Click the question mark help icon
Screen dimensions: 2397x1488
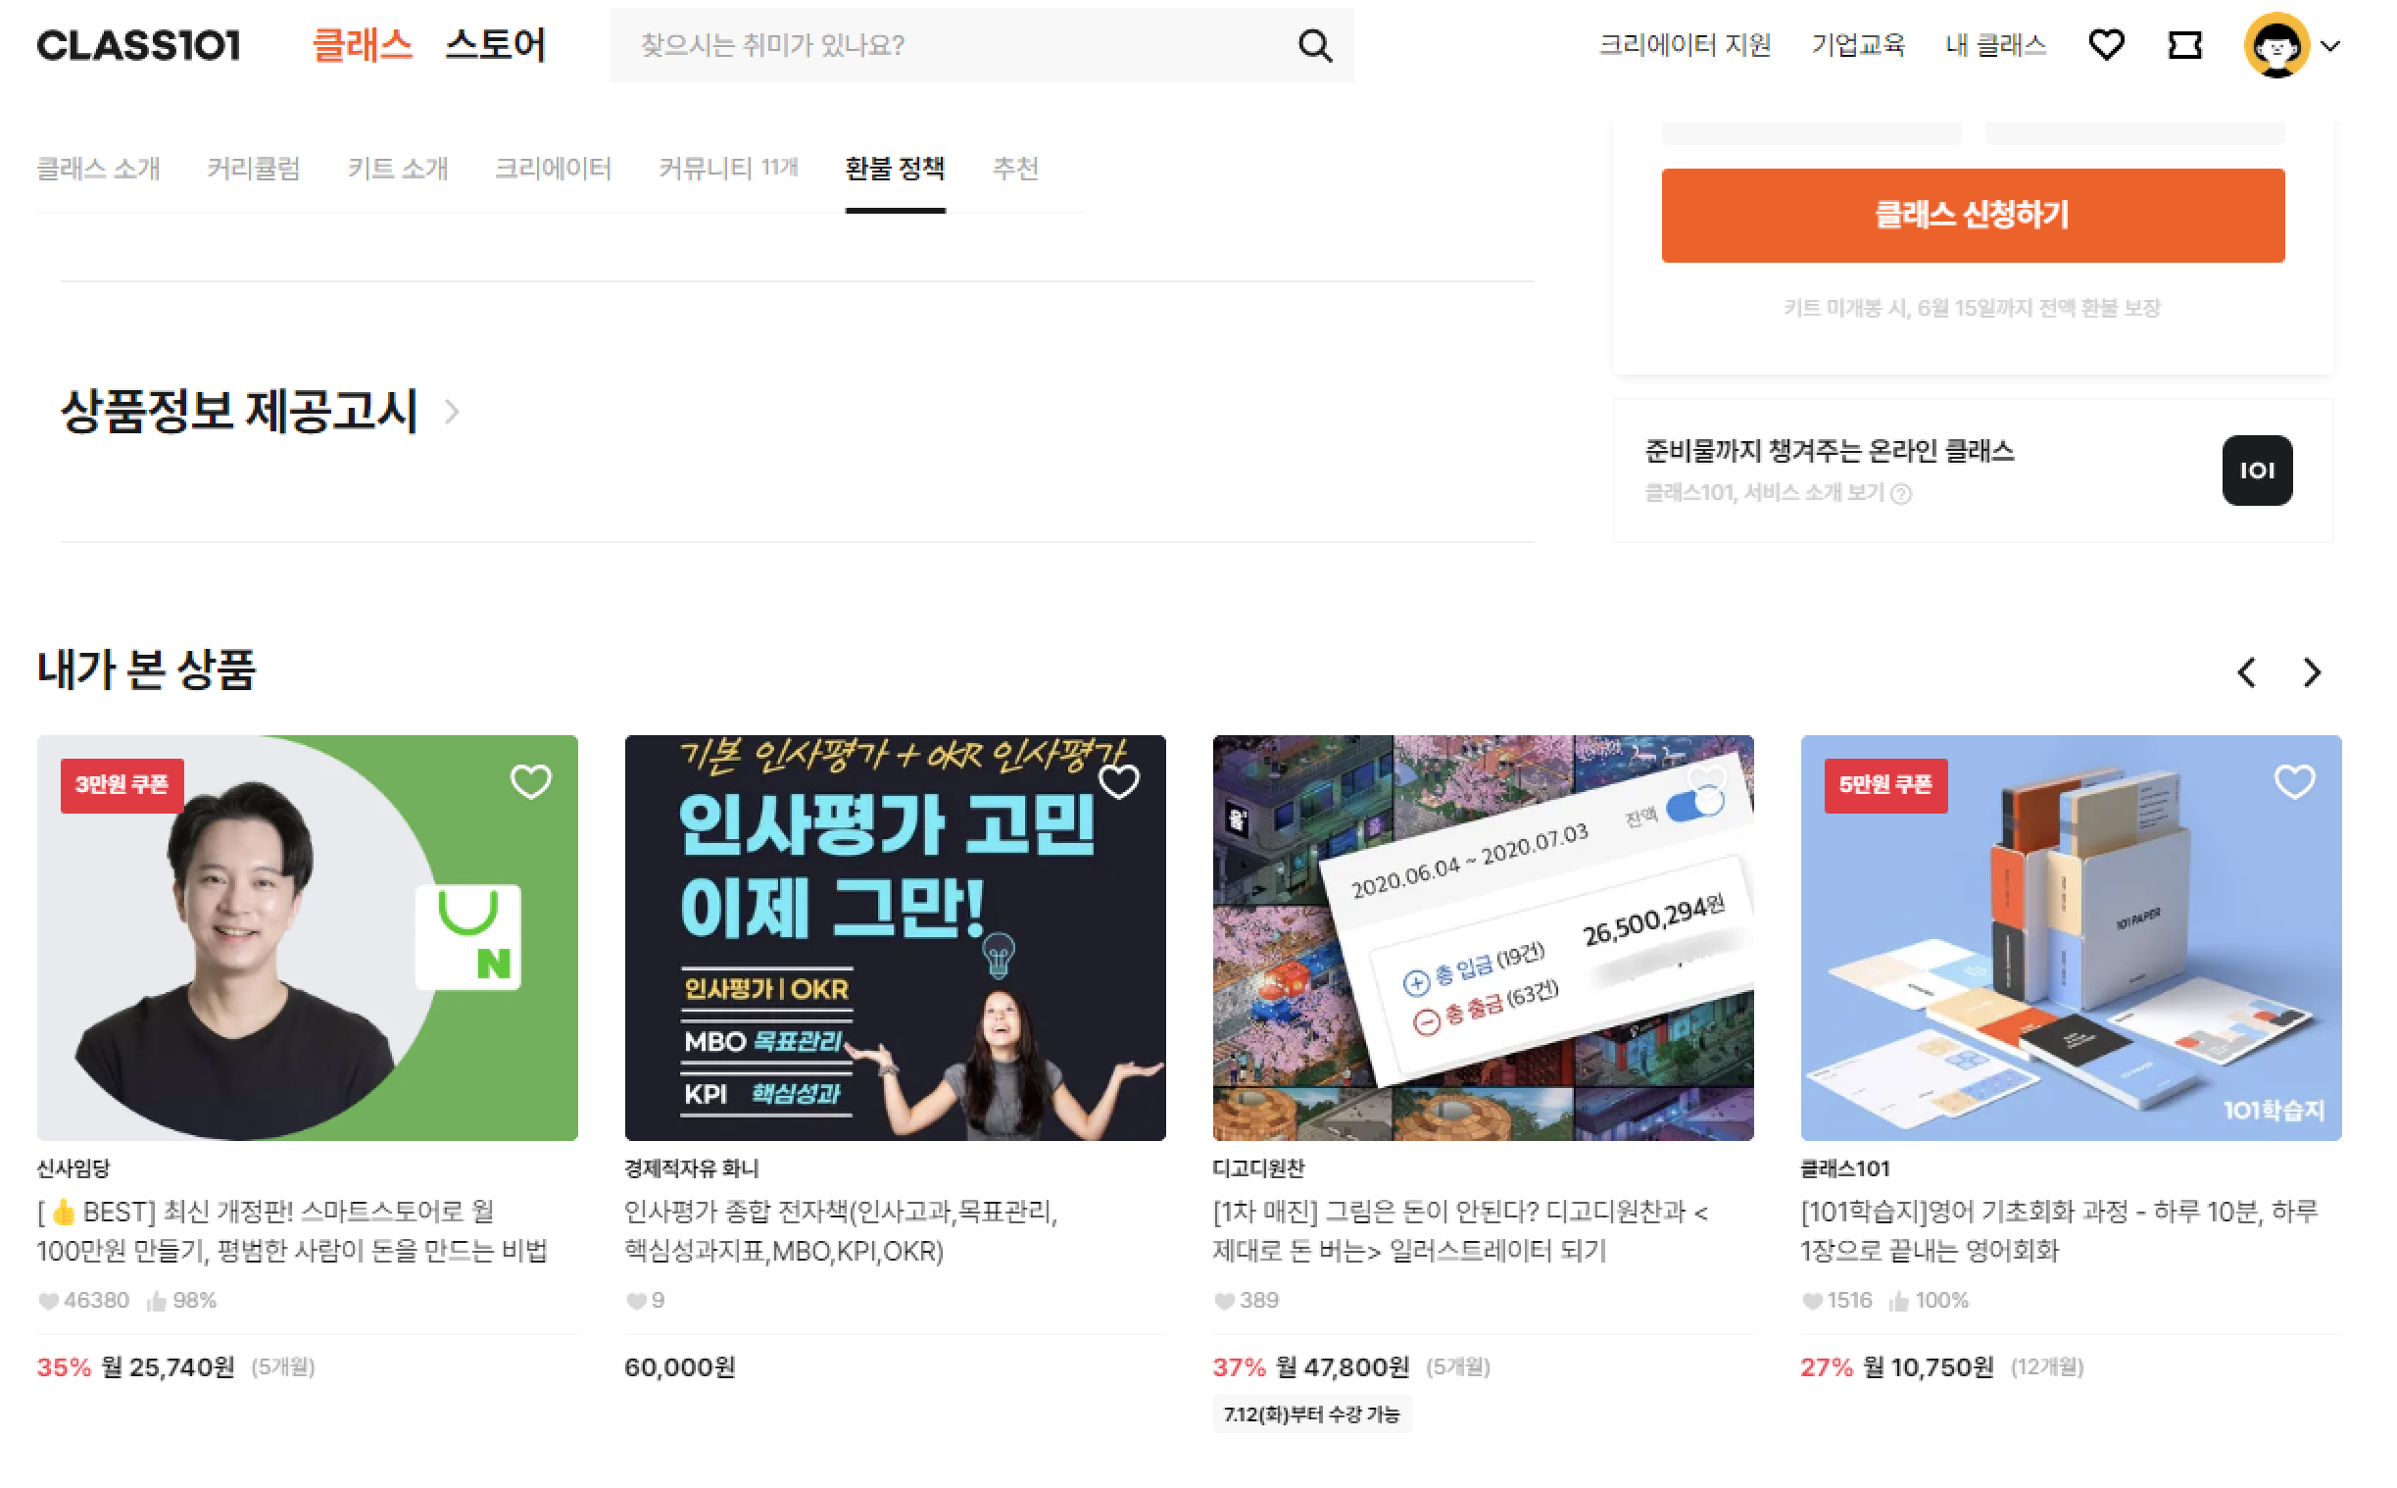pos(1900,493)
